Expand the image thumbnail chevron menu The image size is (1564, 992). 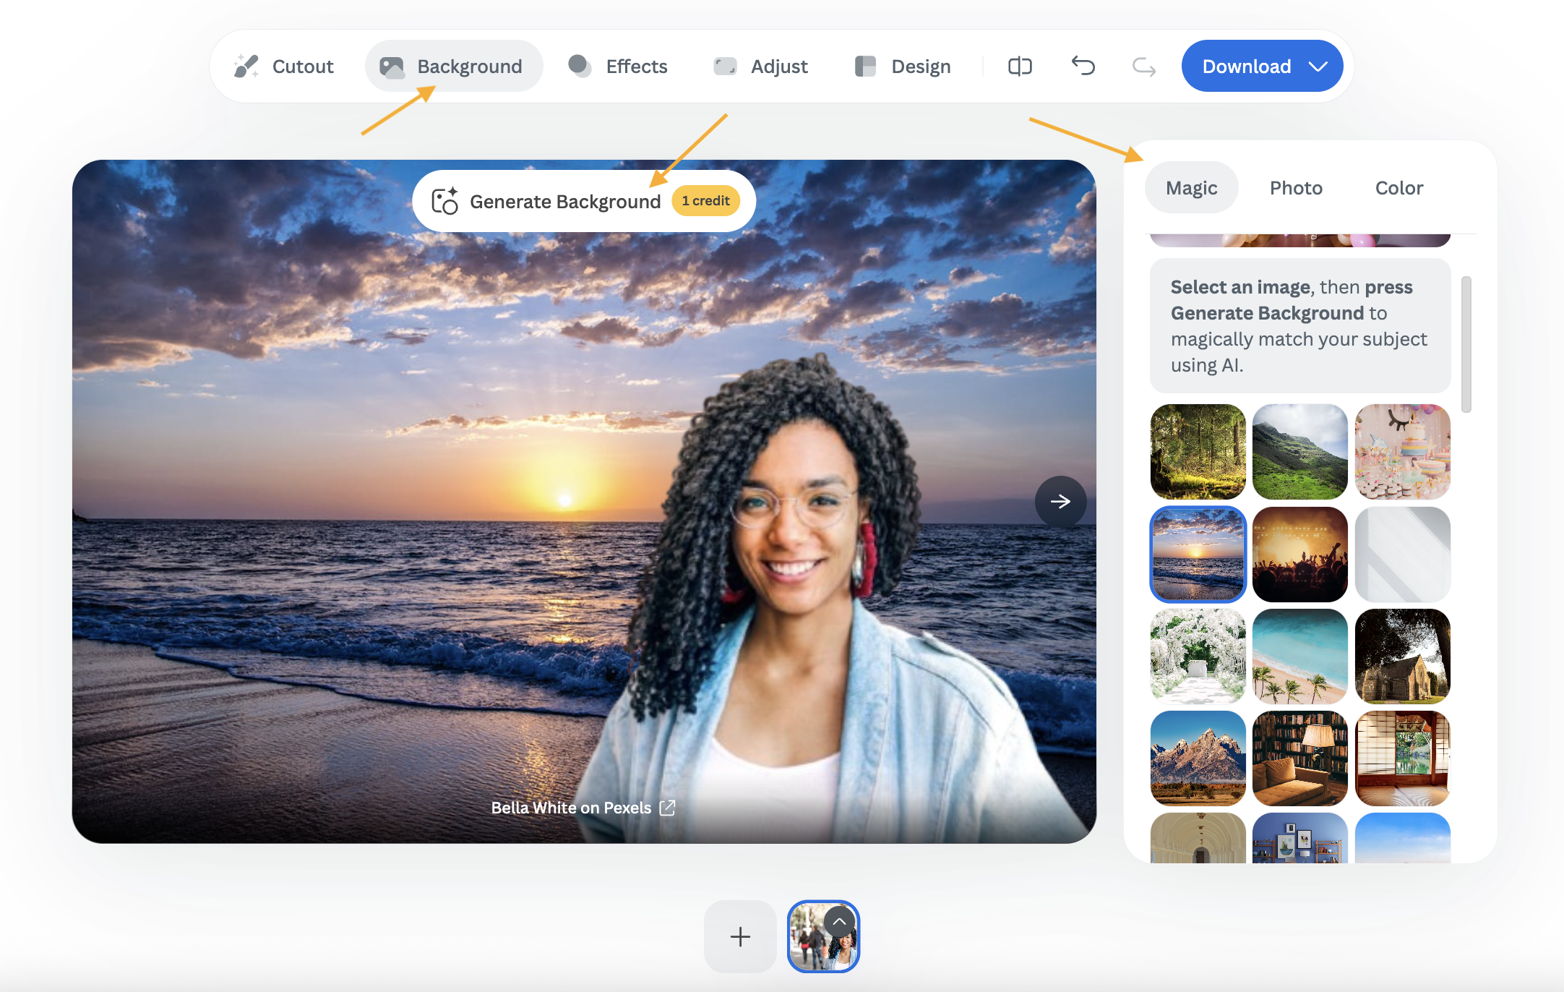839,922
